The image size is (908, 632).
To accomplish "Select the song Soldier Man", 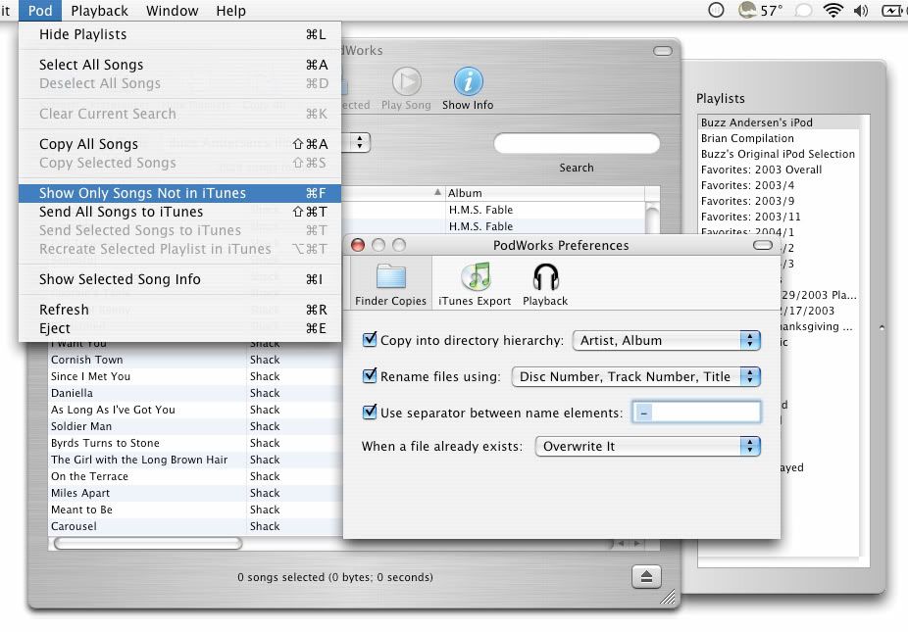I will [195, 426].
